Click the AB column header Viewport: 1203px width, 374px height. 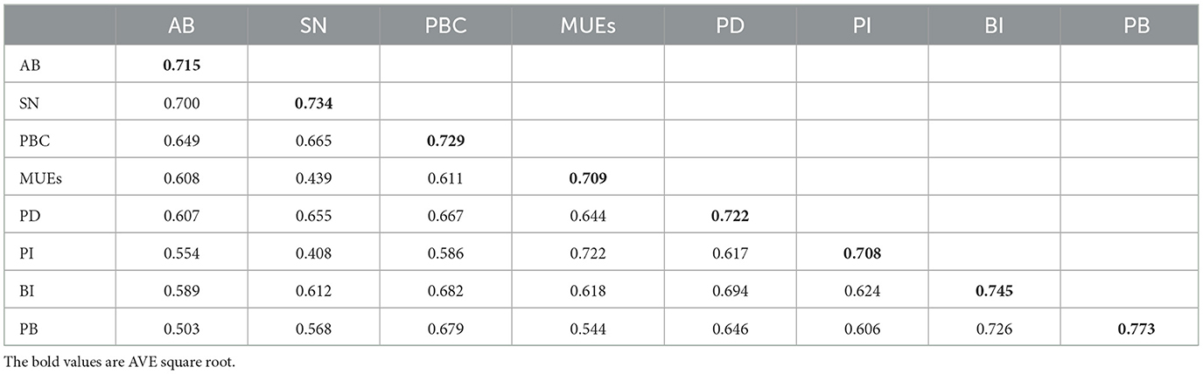(181, 25)
